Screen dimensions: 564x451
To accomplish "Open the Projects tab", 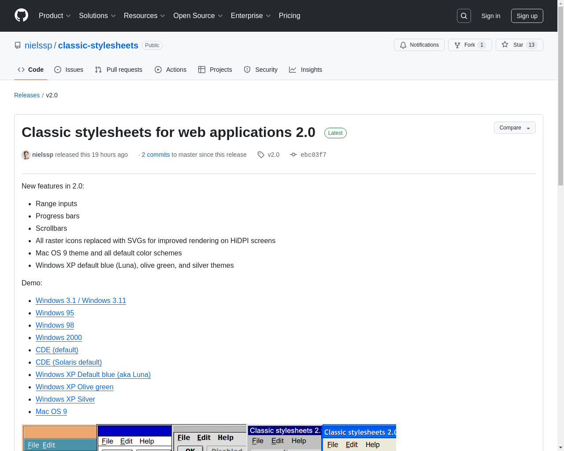I will 215,70.
